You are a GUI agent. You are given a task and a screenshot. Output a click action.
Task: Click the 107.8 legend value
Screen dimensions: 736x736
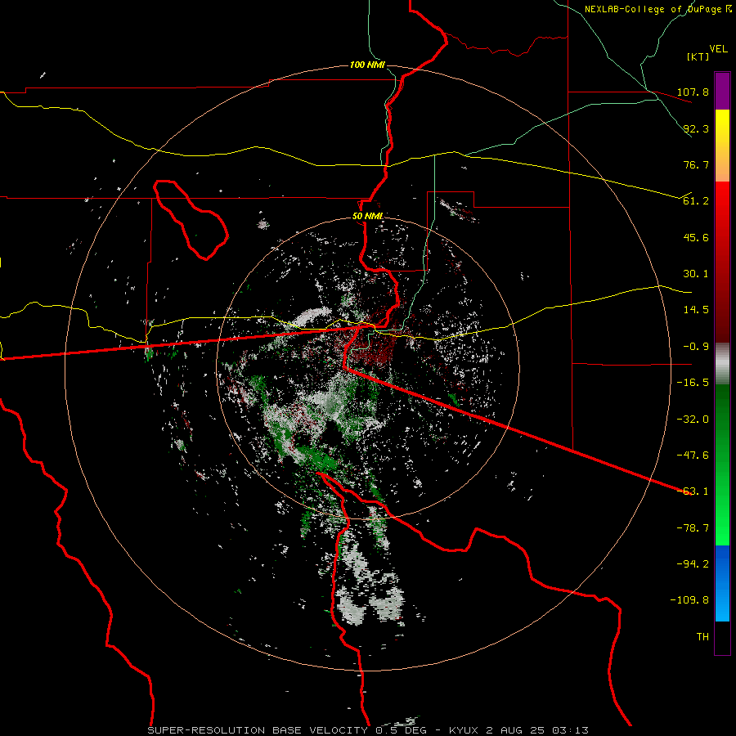pyautogui.click(x=693, y=92)
